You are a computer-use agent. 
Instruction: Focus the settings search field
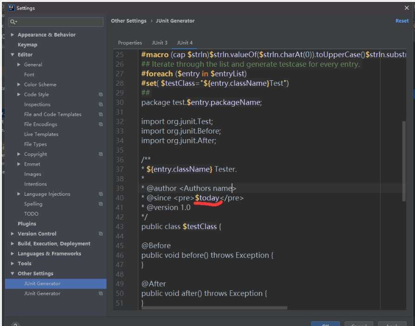(56, 22)
